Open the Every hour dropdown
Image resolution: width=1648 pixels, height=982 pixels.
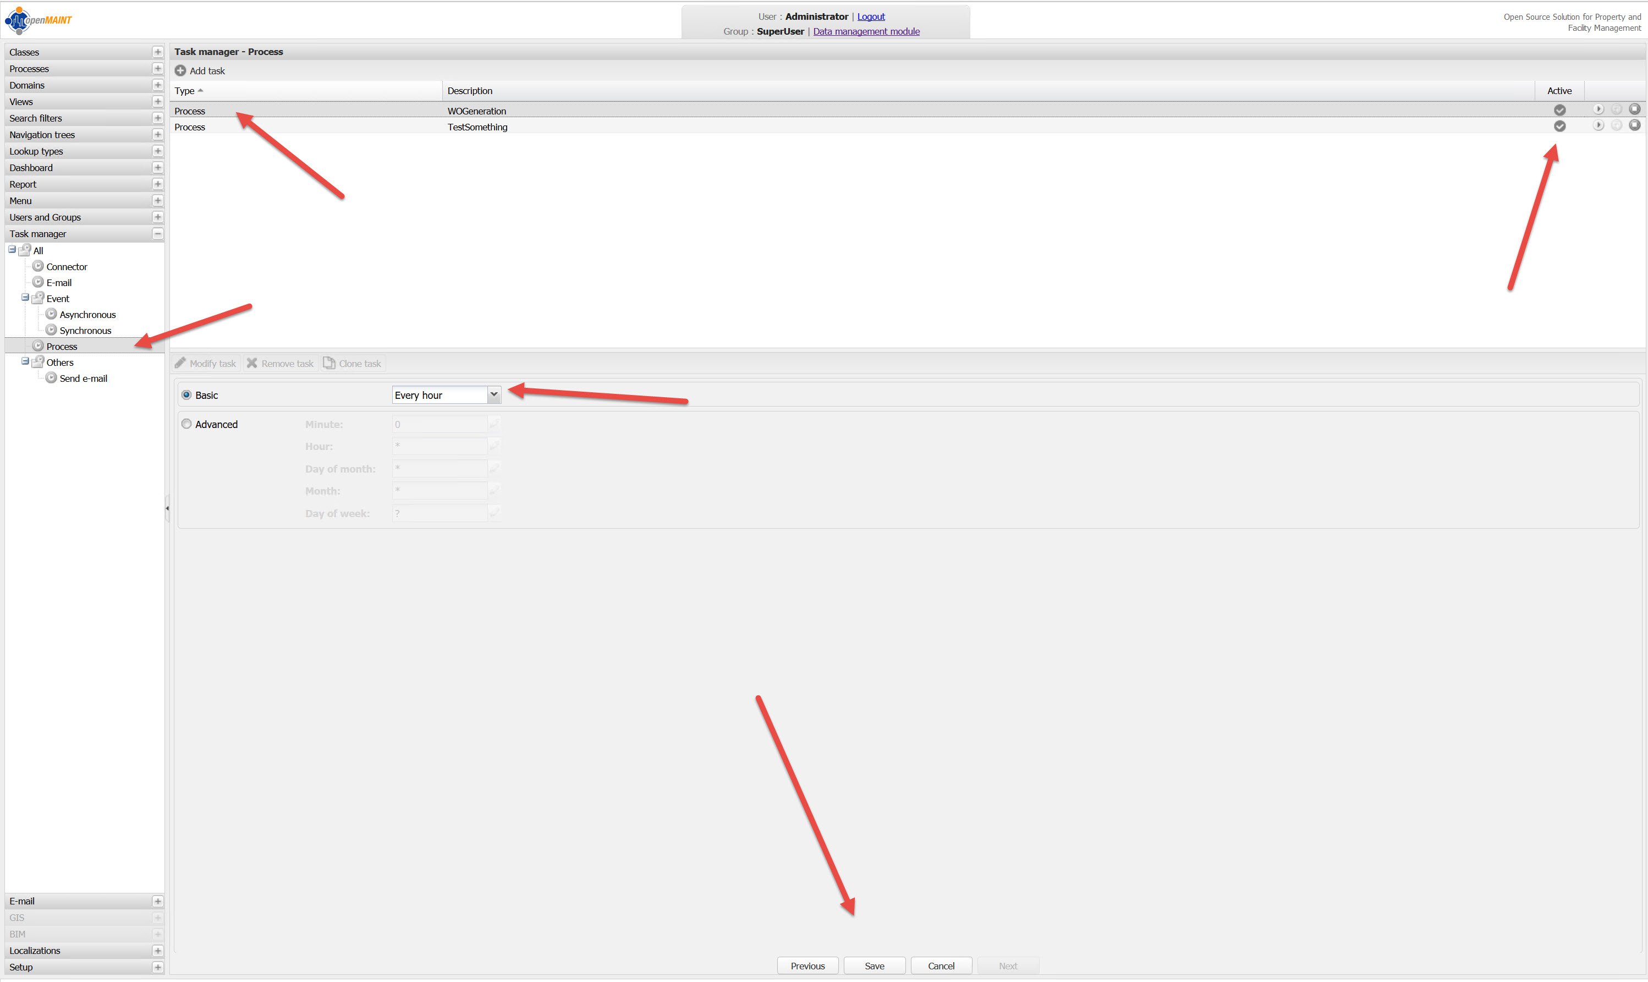493,394
